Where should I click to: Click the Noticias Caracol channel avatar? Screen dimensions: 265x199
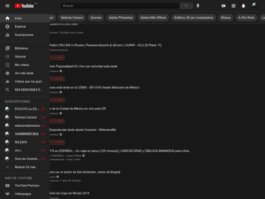(7, 117)
